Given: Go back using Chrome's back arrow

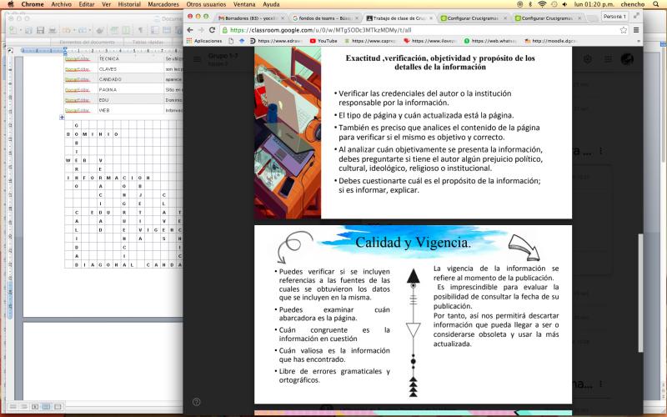Looking at the screenshot, I should (x=190, y=30).
